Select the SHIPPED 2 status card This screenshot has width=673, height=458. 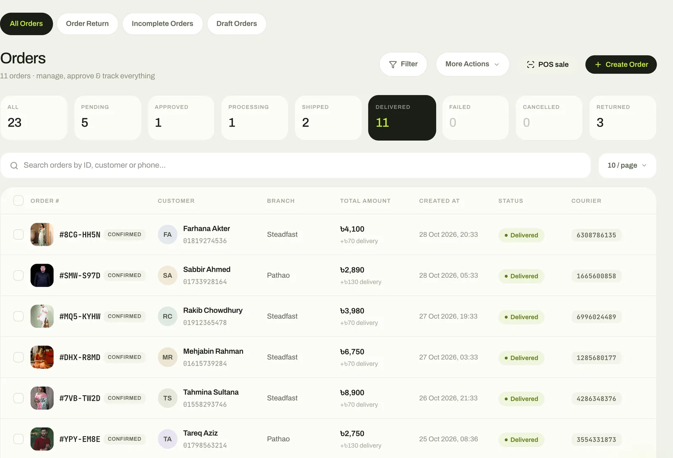tap(329, 118)
